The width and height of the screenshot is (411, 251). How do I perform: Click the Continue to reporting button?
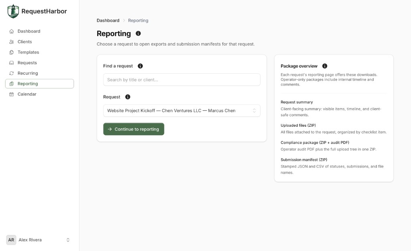[x=134, y=129]
